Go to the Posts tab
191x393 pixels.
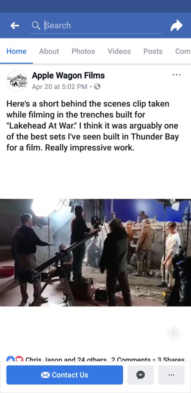153,51
